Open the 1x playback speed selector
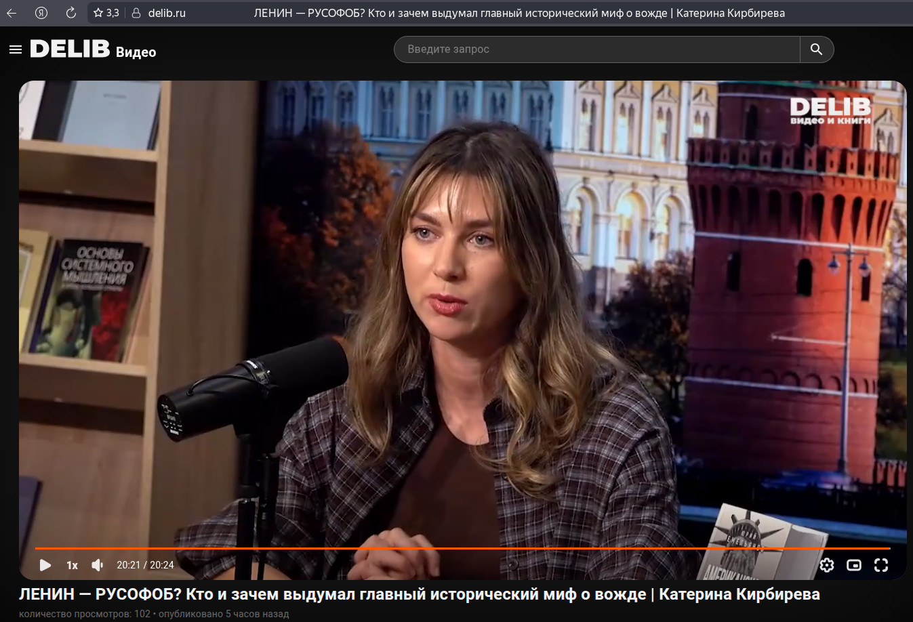Screen dimensions: 913x622 coord(72,565)
